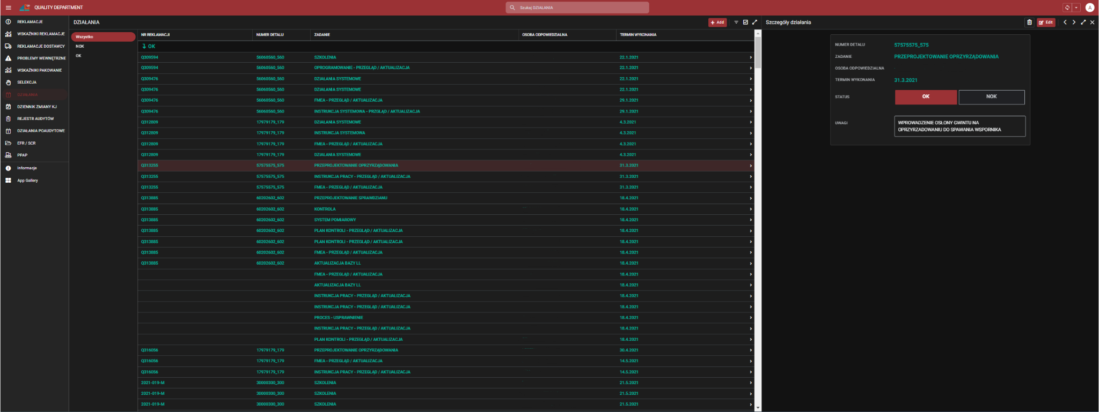Select the NOK filter view
1099x412 pixels.
click(x=80, y=47)
